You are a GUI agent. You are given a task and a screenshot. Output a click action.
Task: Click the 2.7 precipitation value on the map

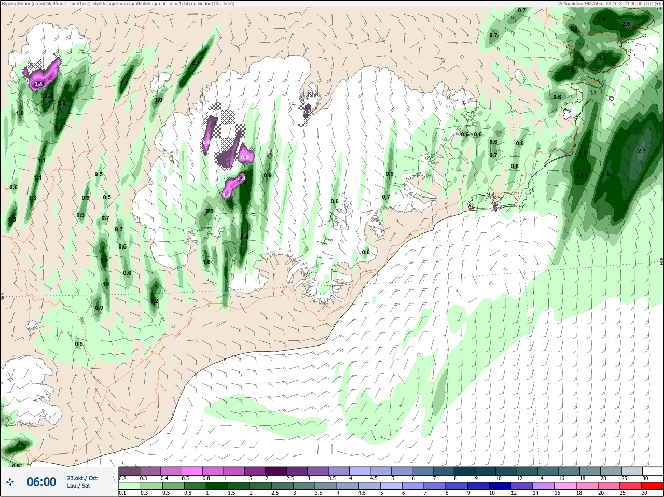642,151
